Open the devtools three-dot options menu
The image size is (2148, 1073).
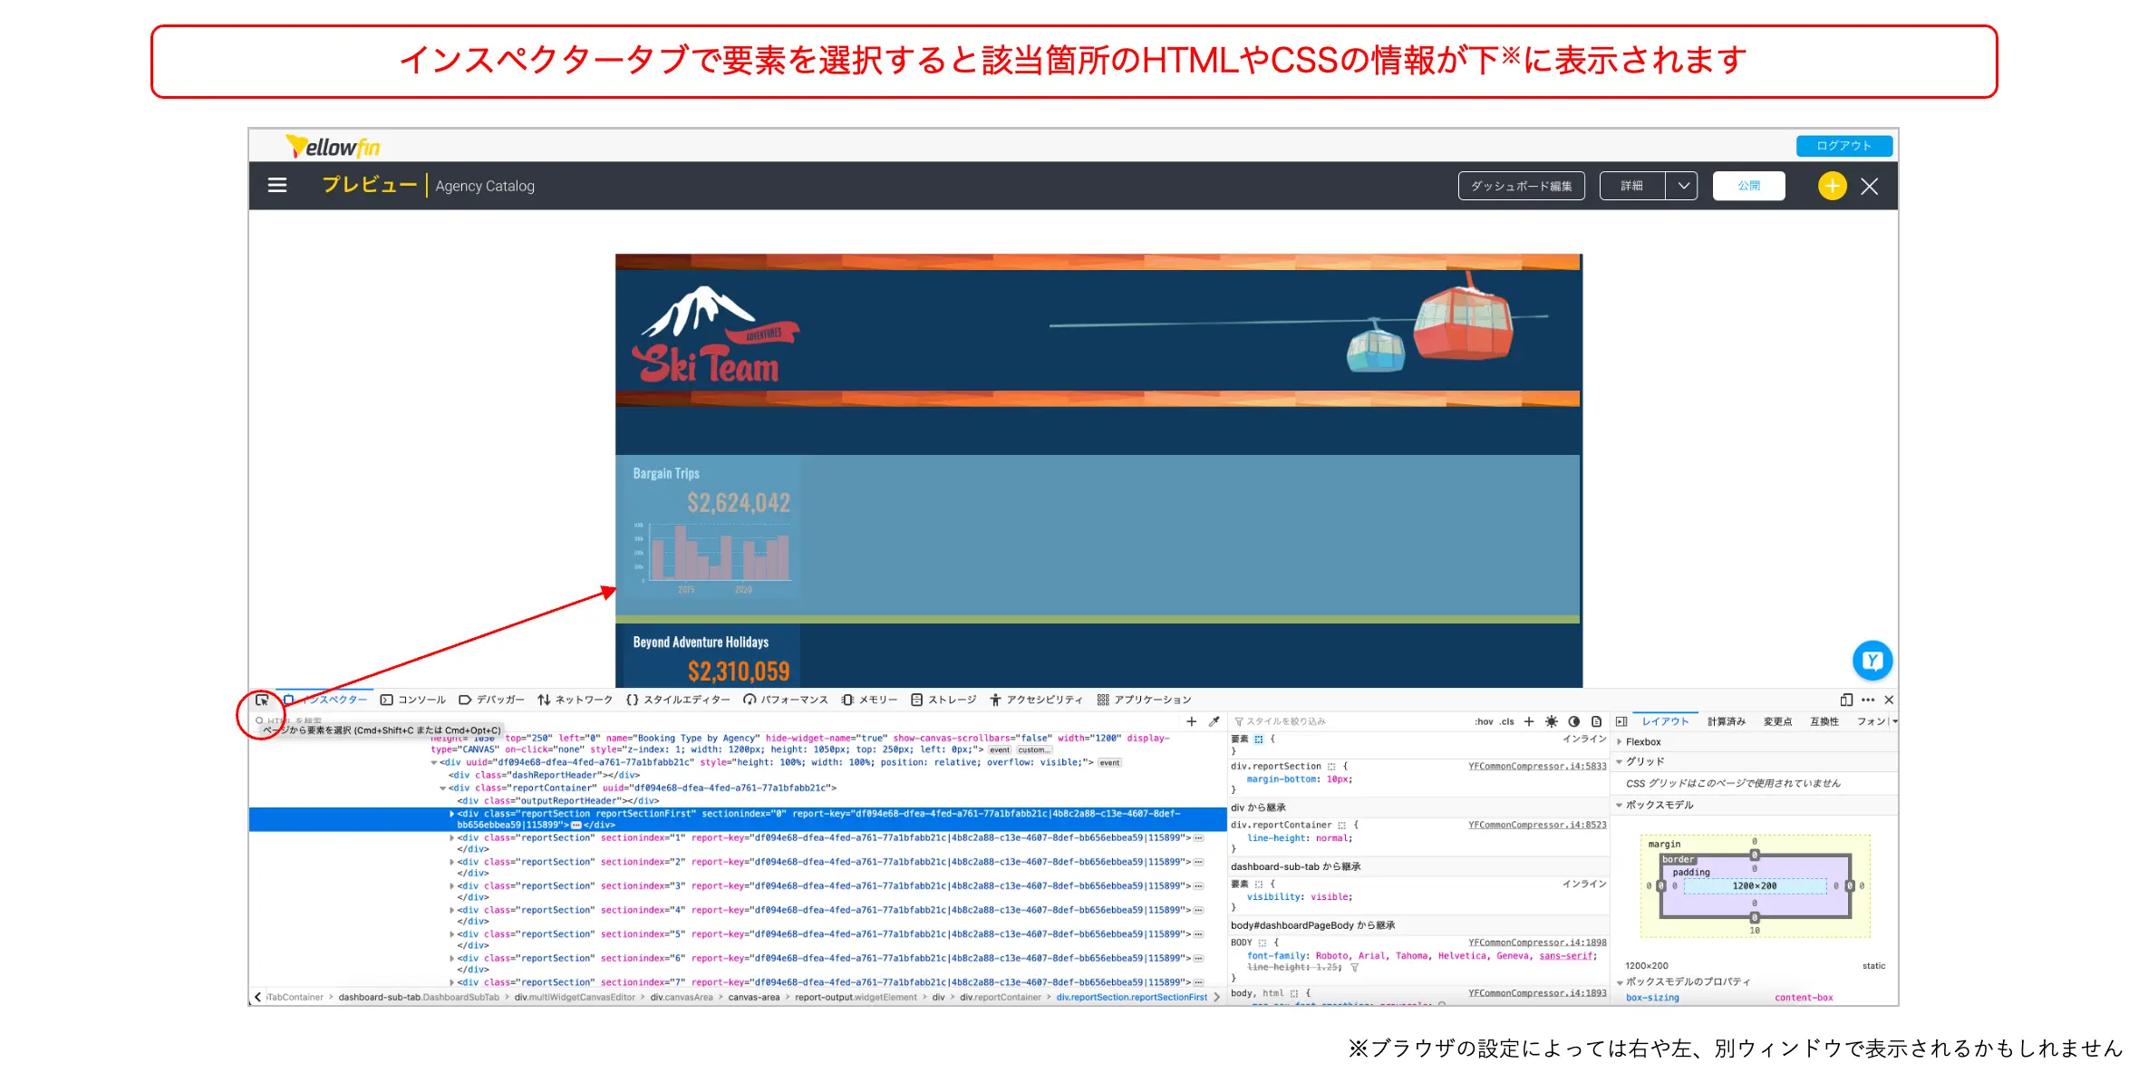coord(1868,700)
